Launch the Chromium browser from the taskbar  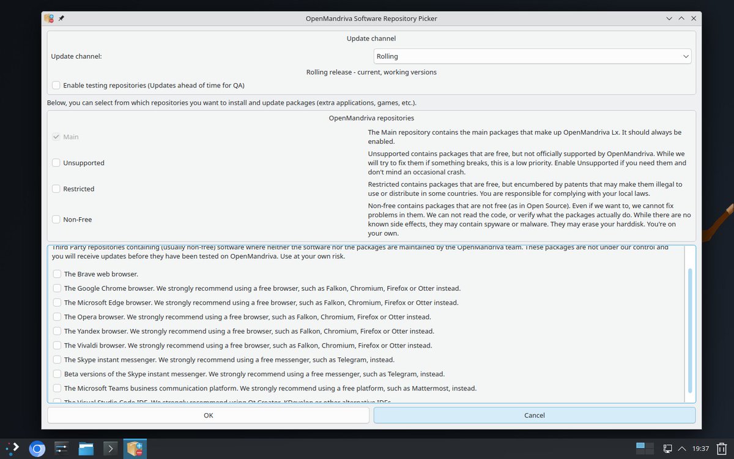pyautogui.click(x=37, y=449)
